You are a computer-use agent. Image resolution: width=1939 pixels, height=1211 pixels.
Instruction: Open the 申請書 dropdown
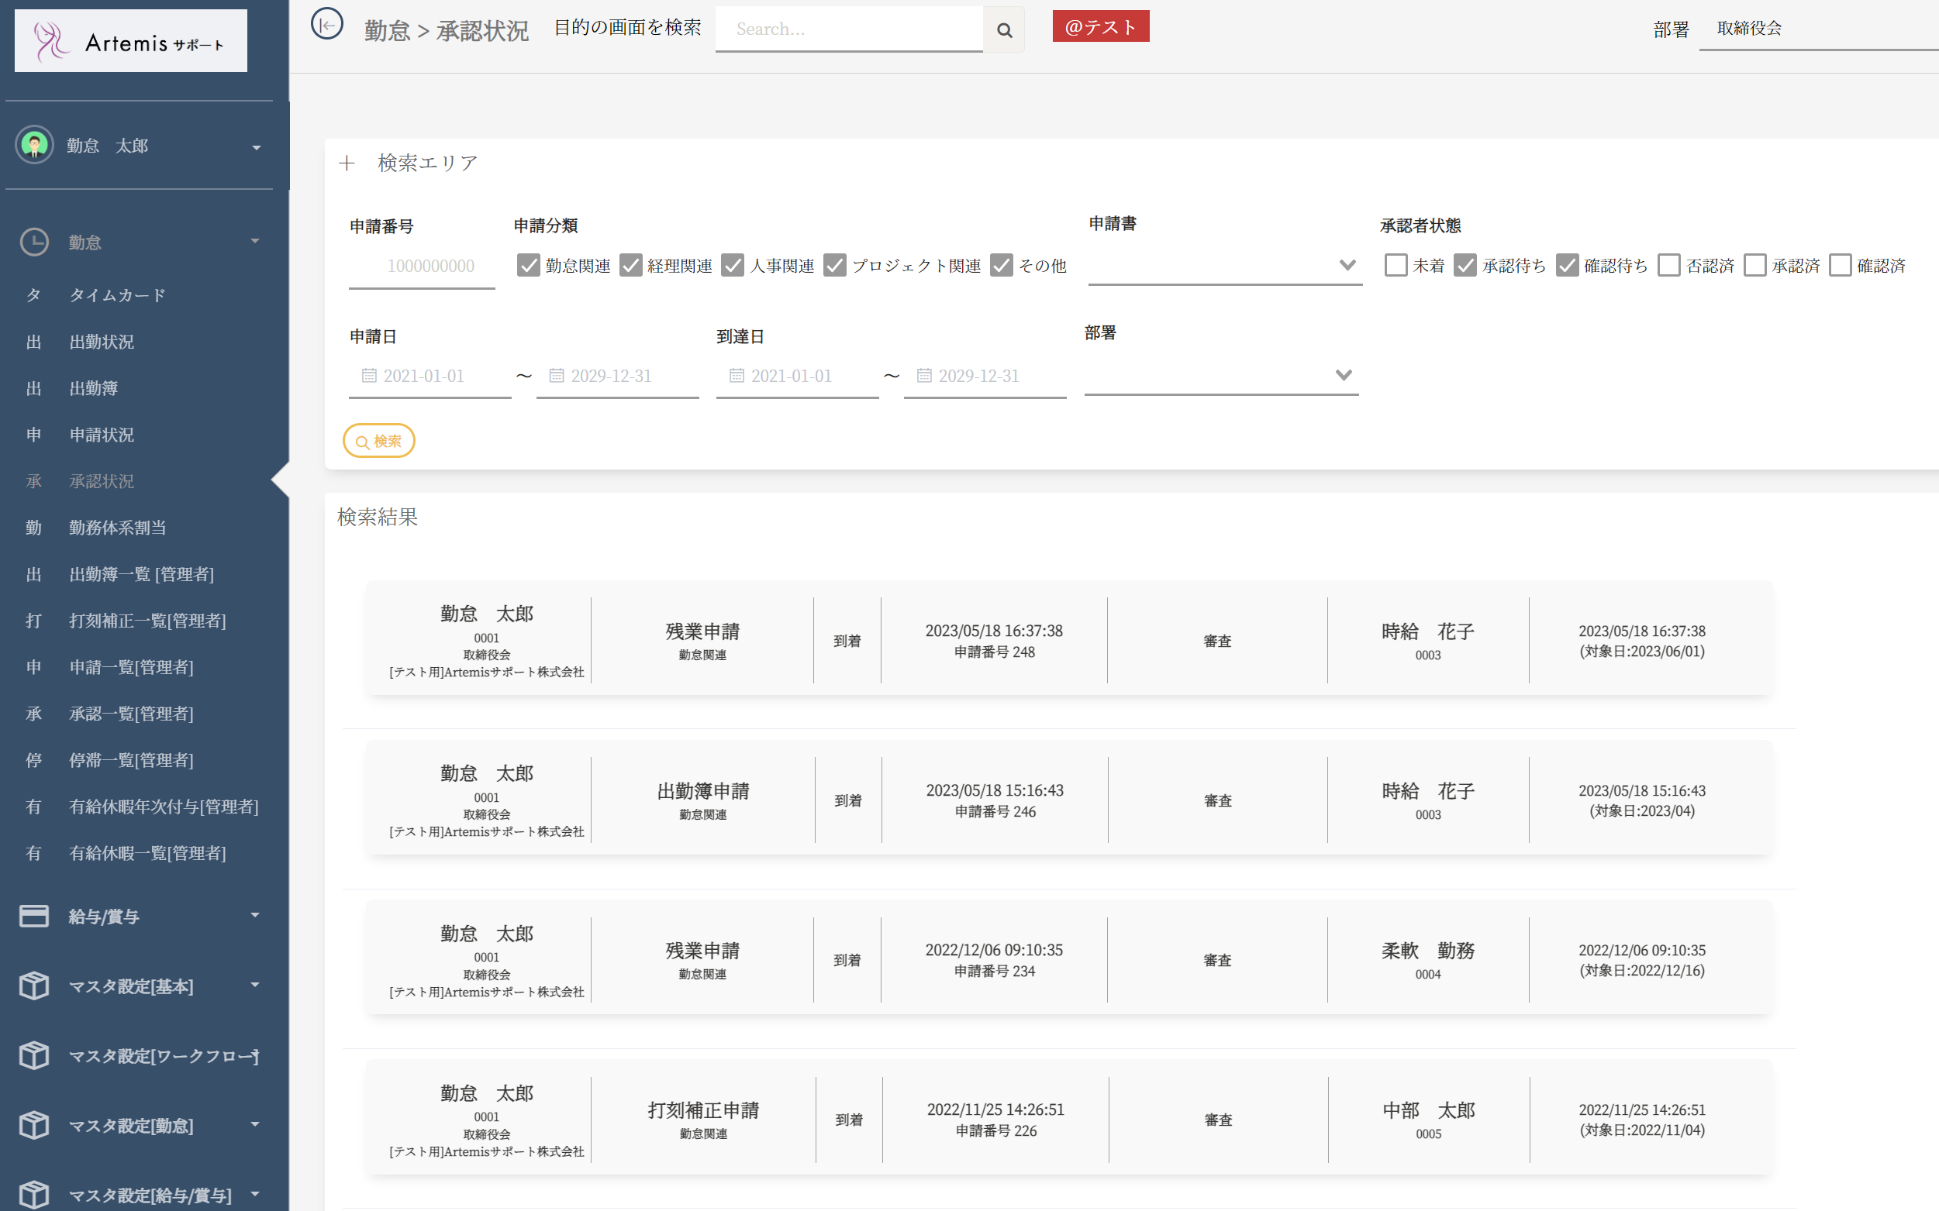tap(1224, 265)
